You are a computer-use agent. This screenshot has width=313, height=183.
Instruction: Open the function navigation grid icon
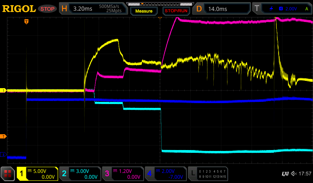pos(8,174)
